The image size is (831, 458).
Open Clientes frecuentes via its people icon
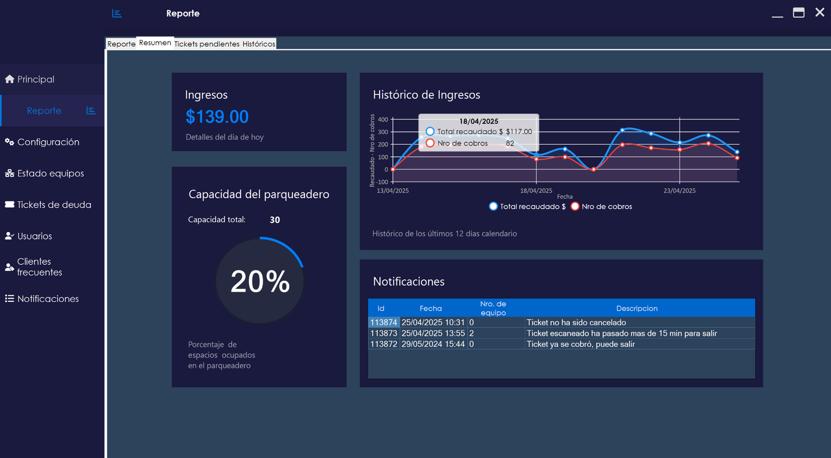pos(10,267)
